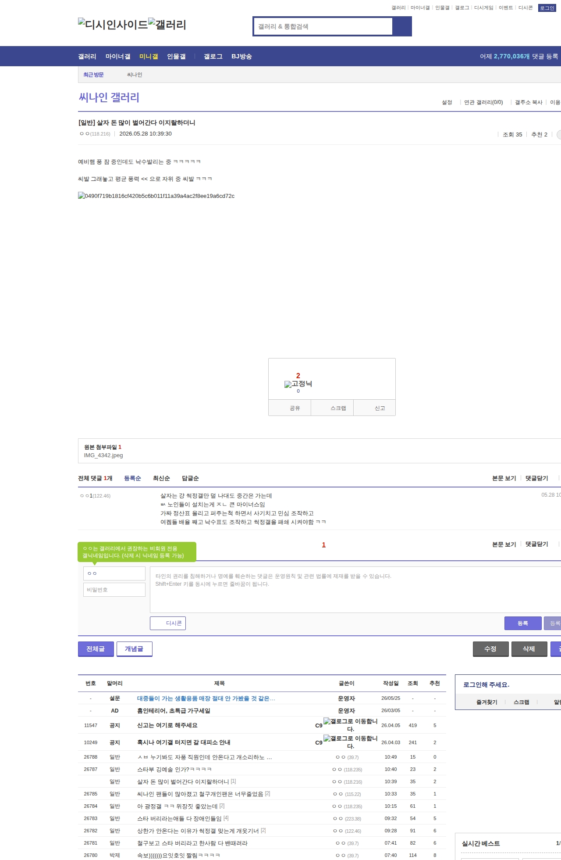Click the DCInside logo image
The width and height of the screenshot is (561, 860).
(x=113, y=25)
